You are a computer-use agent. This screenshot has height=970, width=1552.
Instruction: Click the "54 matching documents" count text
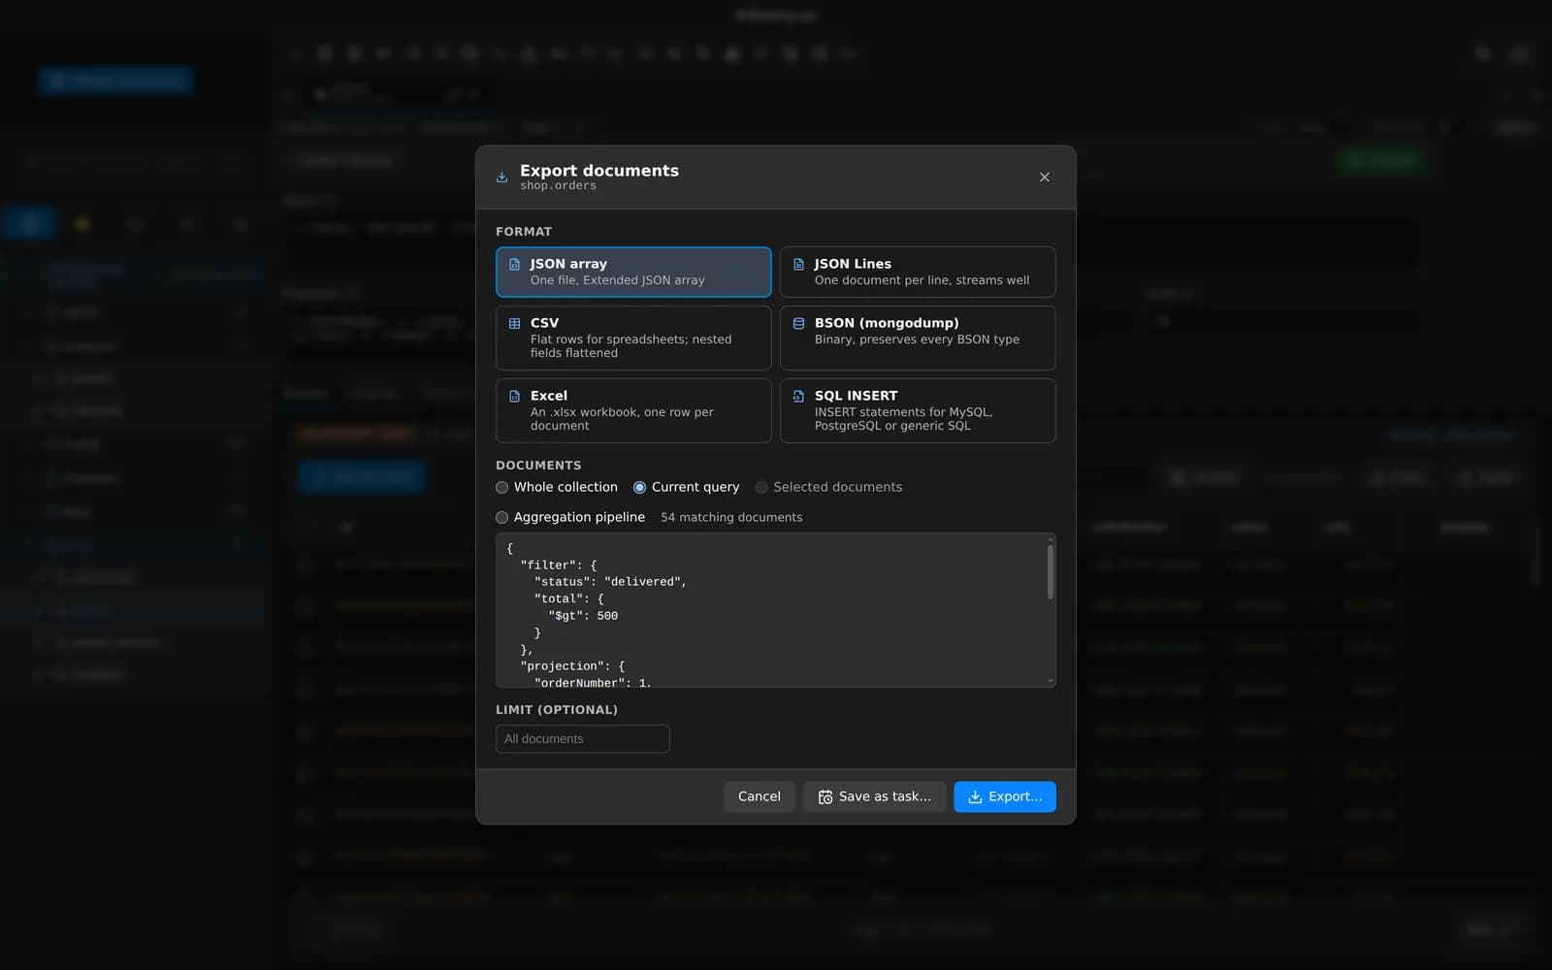point(731,517)
